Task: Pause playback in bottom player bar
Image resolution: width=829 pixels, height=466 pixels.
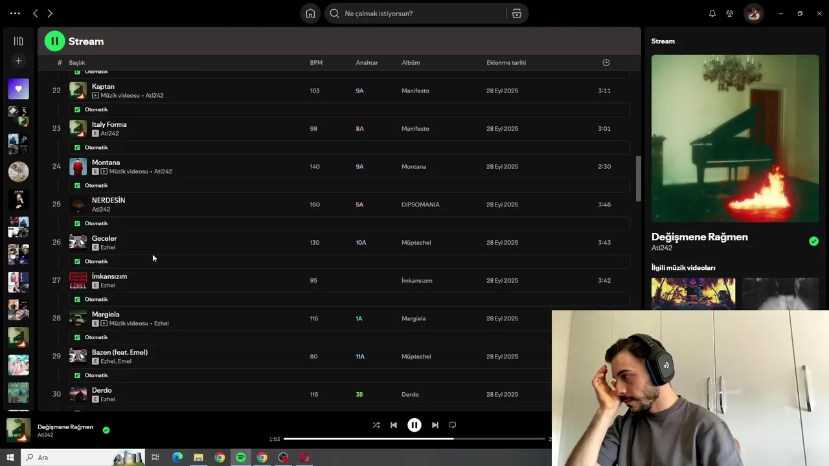Action: pyautogui.click(x=414, y=425)
